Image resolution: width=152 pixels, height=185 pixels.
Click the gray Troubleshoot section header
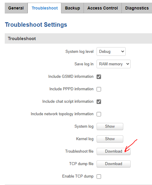click(x=78, y=39)
